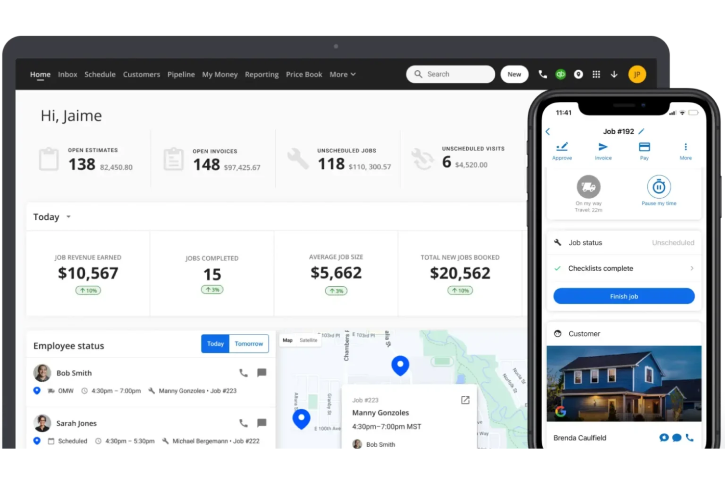Open the QuickBooks integration icon
The height and width of the screenshot is (483, 725).
(560, 74)
